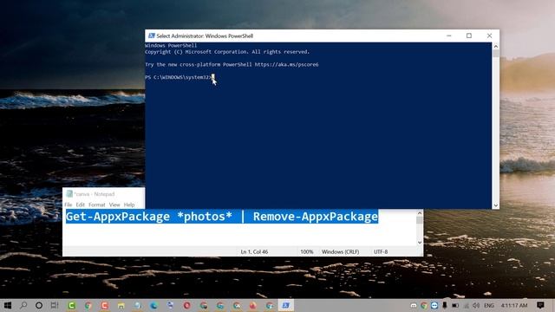
Task: Open Task View from the taskbar
Action: [x=55, y=305]
